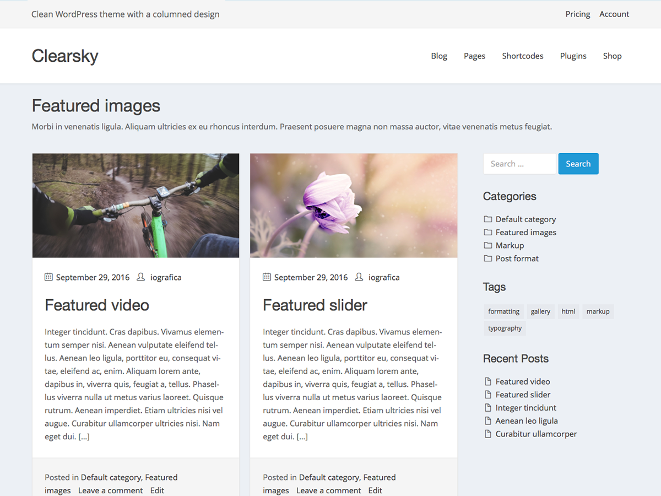661x496 pixels.
Task: Open the Blog menu item
Action: 439,56
